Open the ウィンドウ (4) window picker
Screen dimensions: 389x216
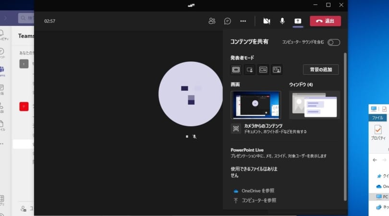314,105
